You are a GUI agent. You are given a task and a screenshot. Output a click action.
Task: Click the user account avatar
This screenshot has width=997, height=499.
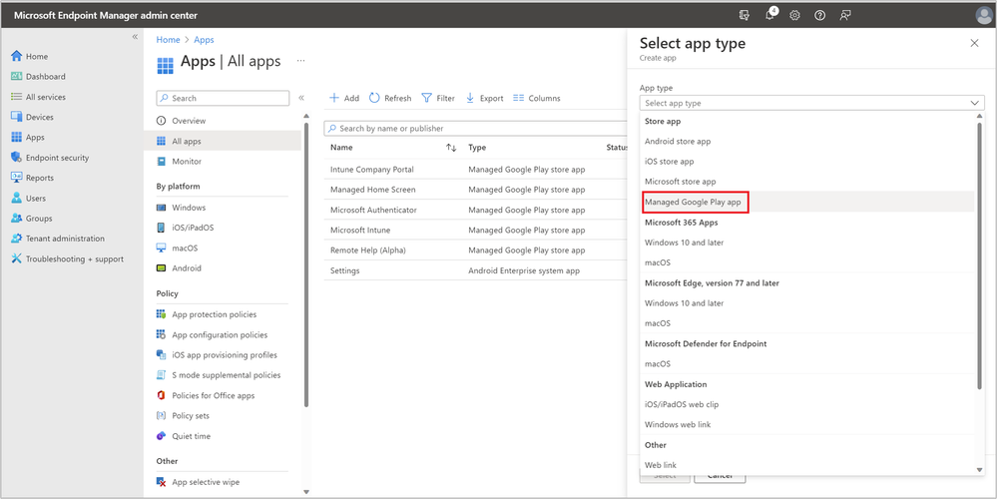coord(983,15)
